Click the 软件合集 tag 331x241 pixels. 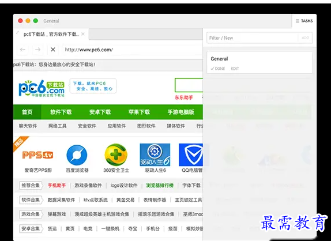(x=31, y=200)
